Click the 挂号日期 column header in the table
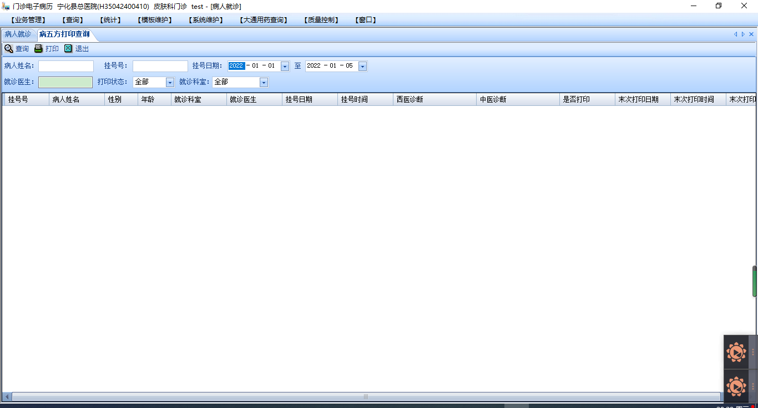The image size is (758, 408). click(310, 100)
